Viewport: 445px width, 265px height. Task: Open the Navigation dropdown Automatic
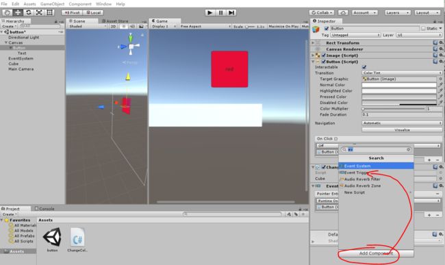[x=402, y=123]
